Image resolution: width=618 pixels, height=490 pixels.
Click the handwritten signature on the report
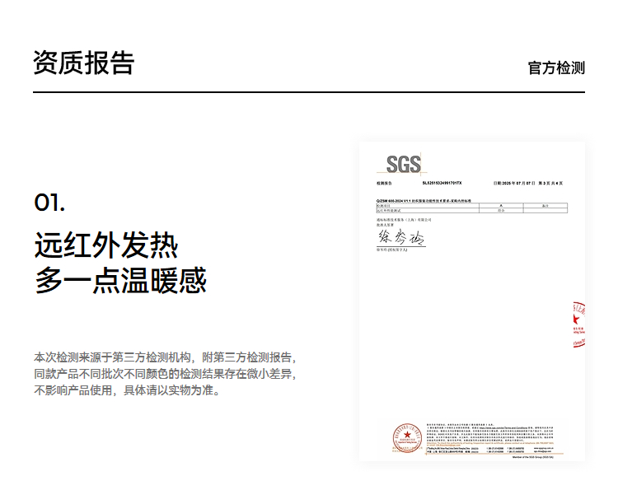point(400,238)
